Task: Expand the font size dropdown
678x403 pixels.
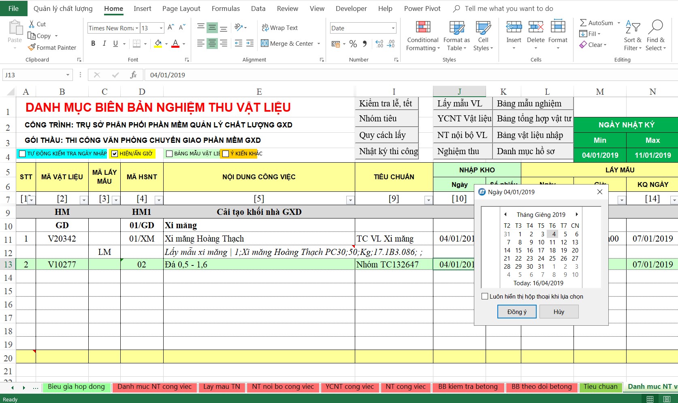Action: point(161,28)
